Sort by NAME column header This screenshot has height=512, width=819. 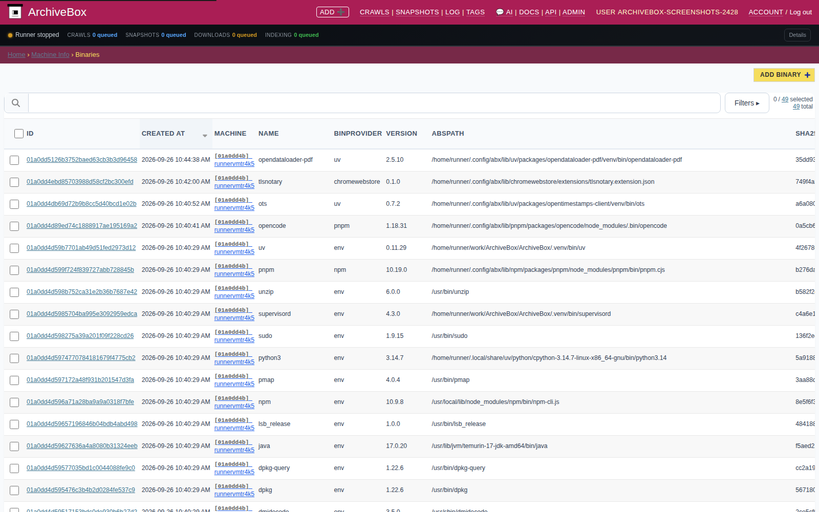[x=268, y=134]
